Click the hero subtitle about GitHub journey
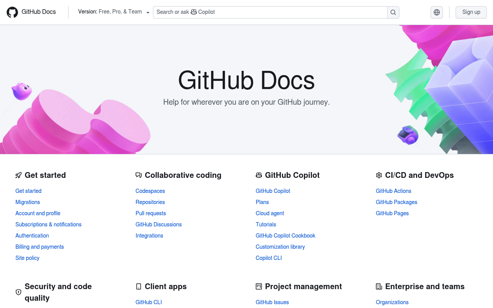 [x=246, y=102]
